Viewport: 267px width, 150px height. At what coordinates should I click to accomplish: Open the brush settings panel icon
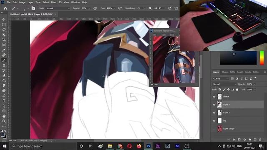[33, 8]
